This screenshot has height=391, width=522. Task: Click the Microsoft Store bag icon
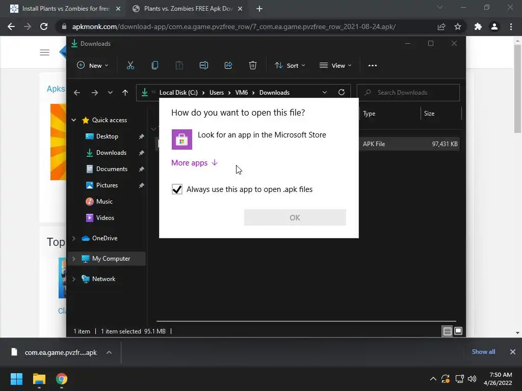coord(182,139)
